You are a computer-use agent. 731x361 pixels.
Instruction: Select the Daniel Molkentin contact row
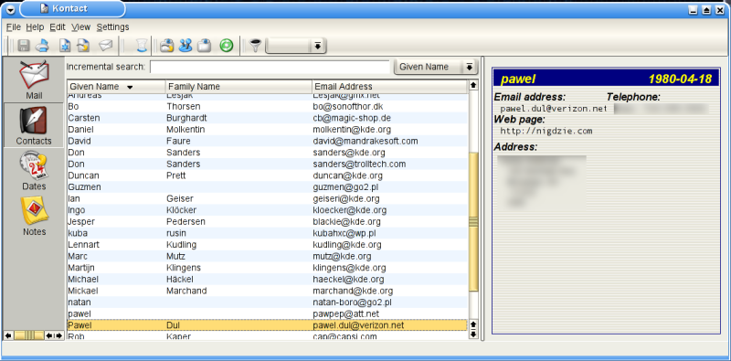point(267,129)
